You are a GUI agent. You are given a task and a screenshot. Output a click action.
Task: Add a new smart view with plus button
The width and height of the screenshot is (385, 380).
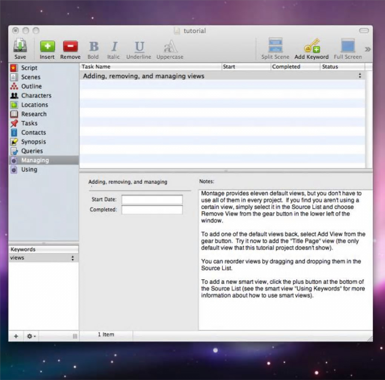tap(16, 336)
